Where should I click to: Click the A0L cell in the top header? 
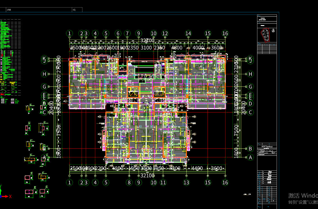77,10
